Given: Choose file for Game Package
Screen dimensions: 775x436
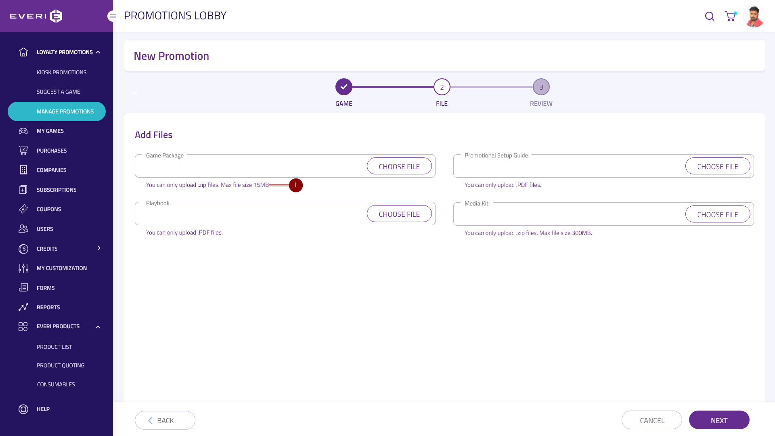Looking at the screenshot, I should pyautogui.click(x=399, y=166).
